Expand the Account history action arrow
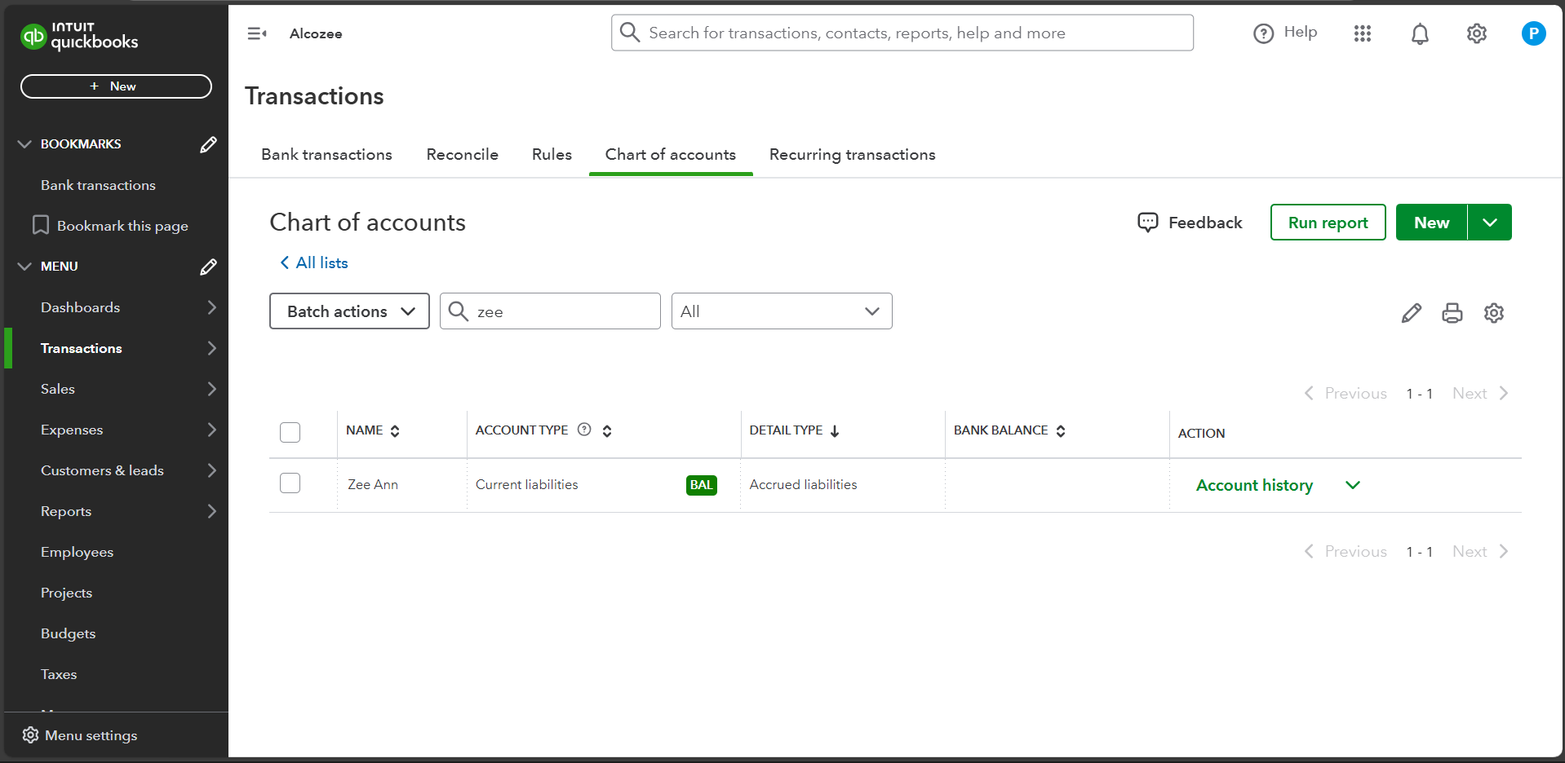This screenshot has height=763, width=1565. click(1352, 485)
